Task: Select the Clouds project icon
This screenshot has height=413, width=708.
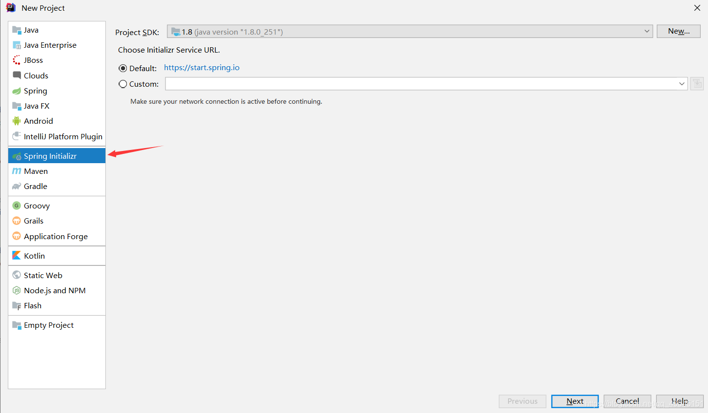Action: (17, 75)
